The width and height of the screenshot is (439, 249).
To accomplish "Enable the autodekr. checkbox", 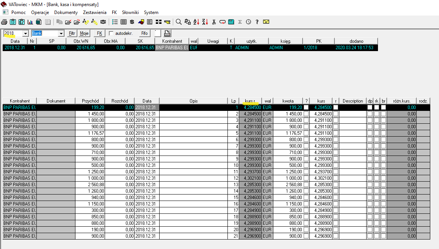I will [111, 33].
